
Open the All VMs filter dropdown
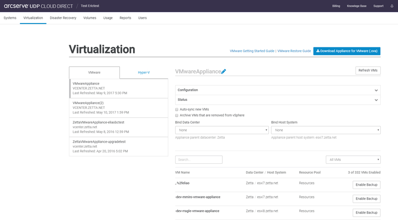click(353, 159)
